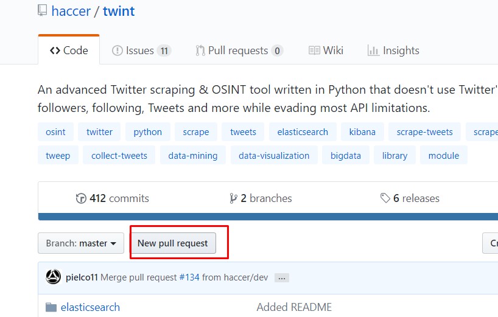Open the elasticsearch folder link
The image size is (498, 317).
(90, 307)
